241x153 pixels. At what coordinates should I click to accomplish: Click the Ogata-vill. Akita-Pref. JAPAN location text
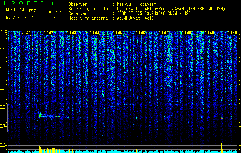pos(171,9)
